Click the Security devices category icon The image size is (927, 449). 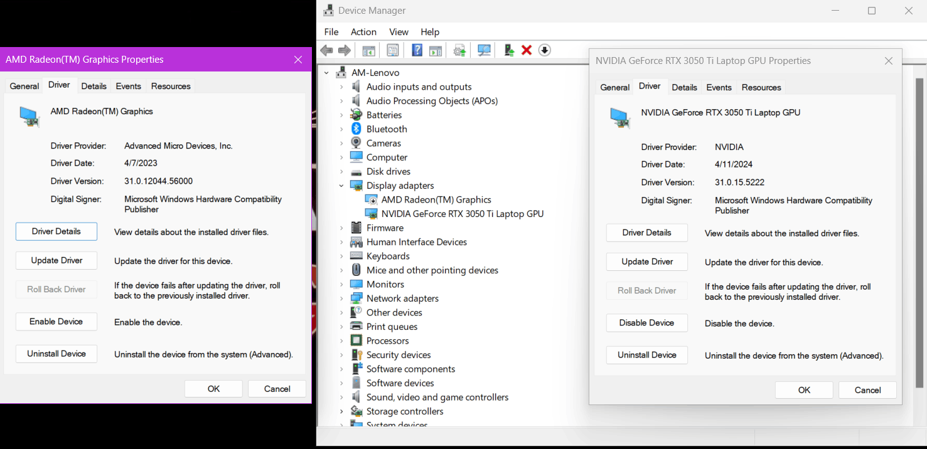356,354
